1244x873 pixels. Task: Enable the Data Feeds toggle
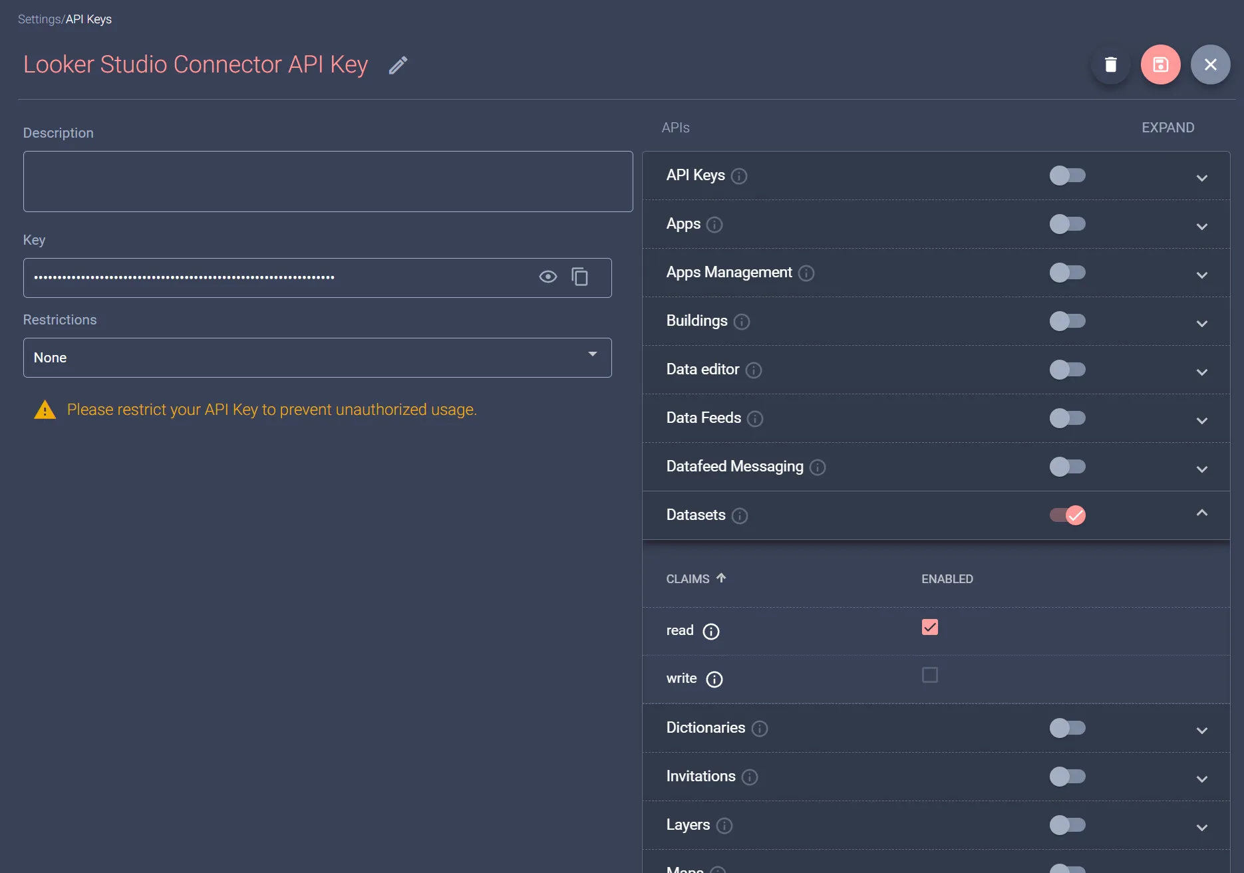coord(1067,418)
